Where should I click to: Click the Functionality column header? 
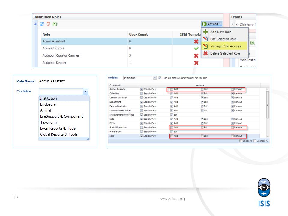pyautogui.click(x=124, y=85)
